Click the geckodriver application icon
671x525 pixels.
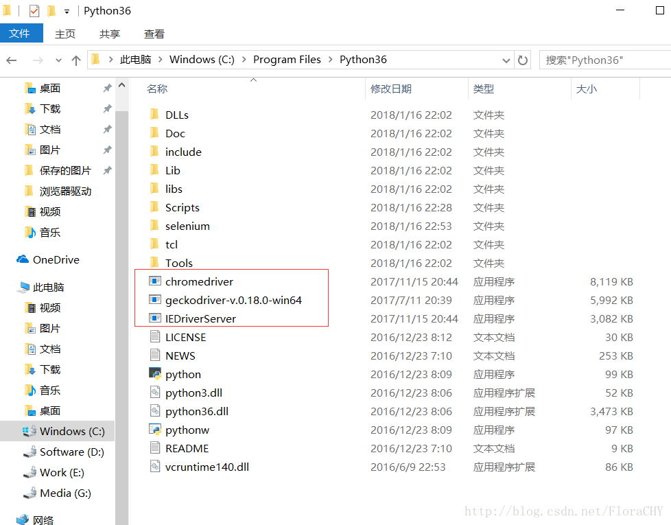click(x=155, y=300)
